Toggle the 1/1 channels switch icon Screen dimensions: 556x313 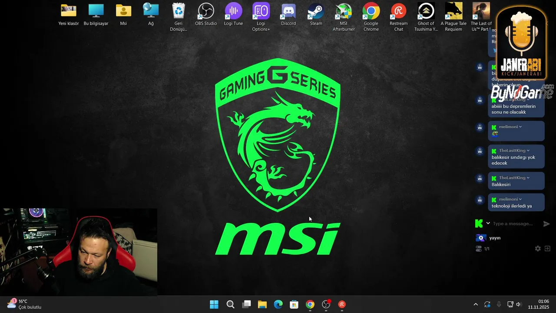tap(479, 249)
